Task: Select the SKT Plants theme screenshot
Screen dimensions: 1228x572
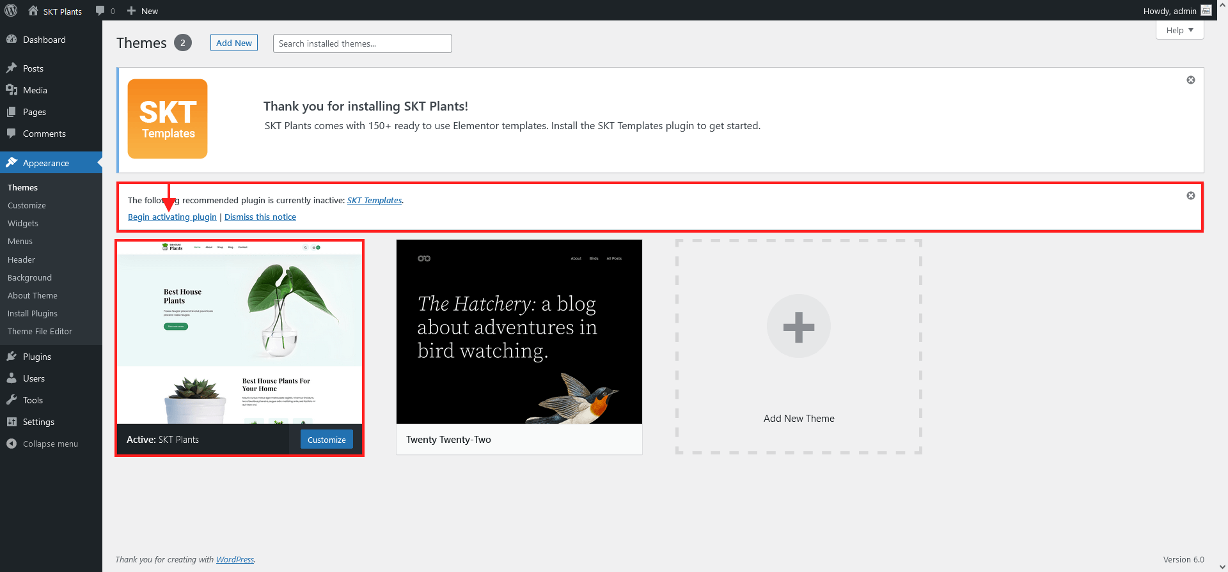Action: 240,332
